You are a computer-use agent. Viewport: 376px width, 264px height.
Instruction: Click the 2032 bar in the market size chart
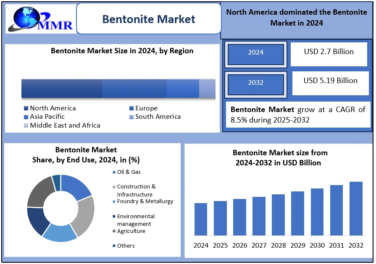click(356, 208)
